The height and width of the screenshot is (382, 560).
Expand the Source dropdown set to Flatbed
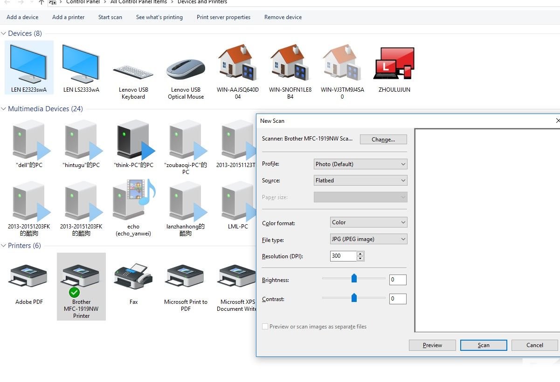coord(360,181)
